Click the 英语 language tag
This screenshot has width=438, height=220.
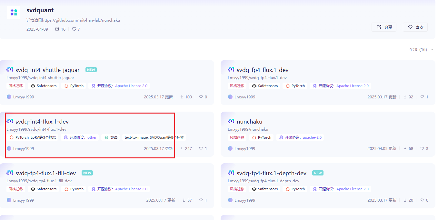click(x=111, y=137)
